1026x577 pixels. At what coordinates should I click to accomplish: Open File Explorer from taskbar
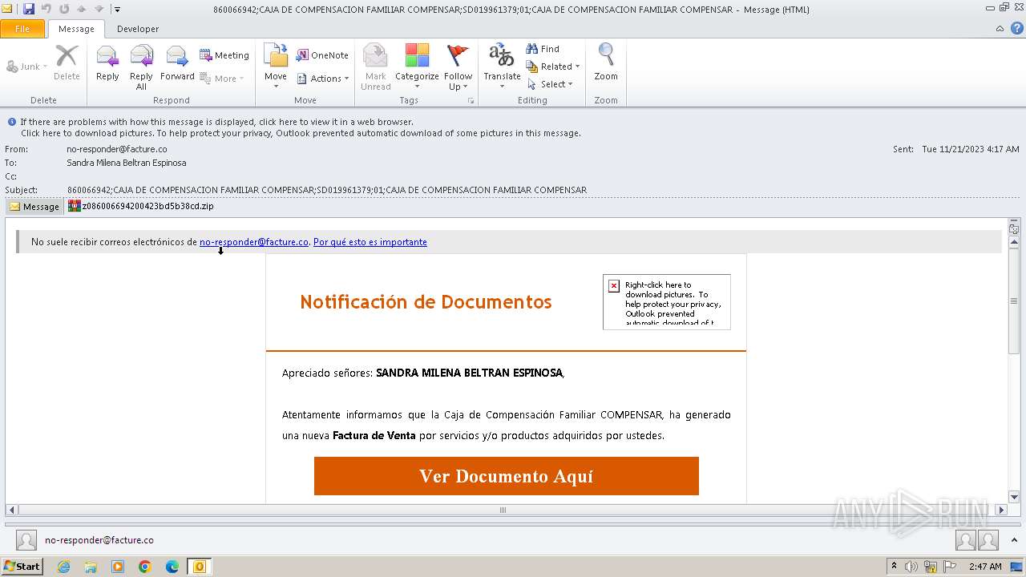click(91, 567)
